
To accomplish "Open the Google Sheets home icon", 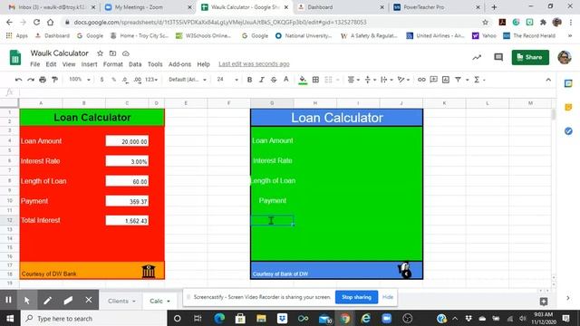I will point(15,58).
